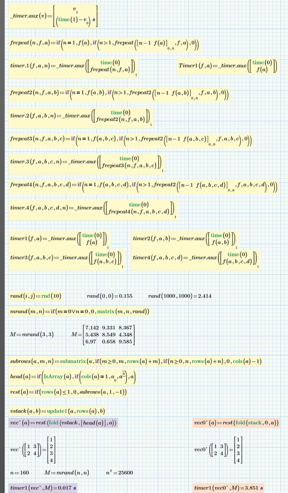Click the purple vec`(a) definition region
This screenshot has height=493, width=288.
[64, 423]
